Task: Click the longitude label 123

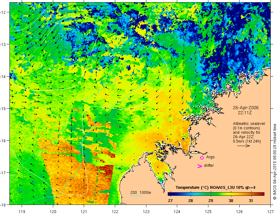Action: click(146, 211)
